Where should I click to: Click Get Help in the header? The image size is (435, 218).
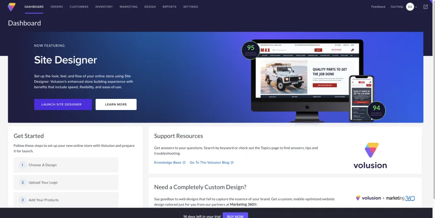(x=397, y=7)
